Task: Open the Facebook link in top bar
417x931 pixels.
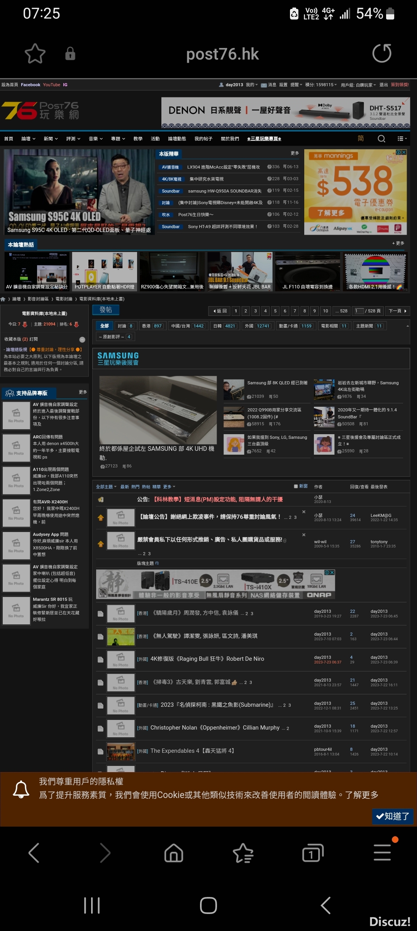Action: click(x=31, y=85)
